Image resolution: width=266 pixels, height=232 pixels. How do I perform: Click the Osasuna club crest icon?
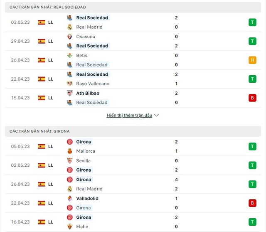click(70, 37)
